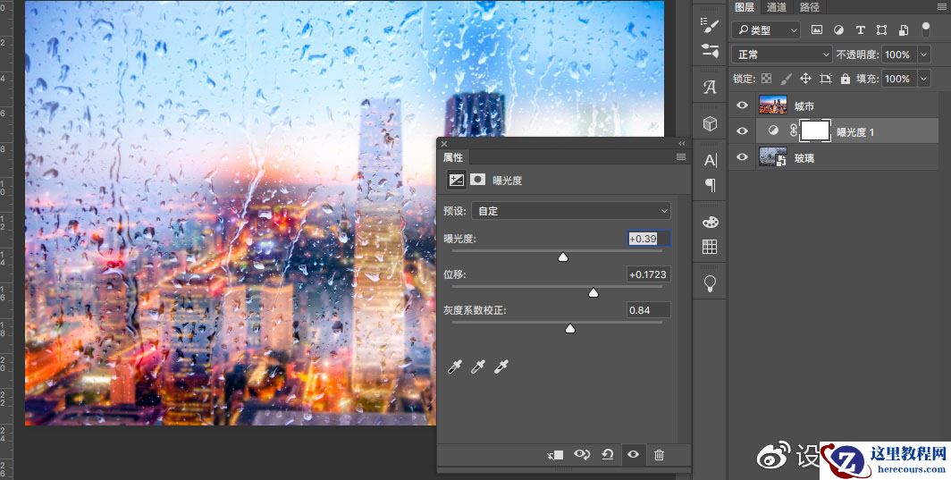Clip adjustment to layer below icon
The image size is (951, 480).
555,454
